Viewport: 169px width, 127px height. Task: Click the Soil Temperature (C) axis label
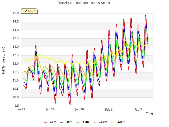3,60
